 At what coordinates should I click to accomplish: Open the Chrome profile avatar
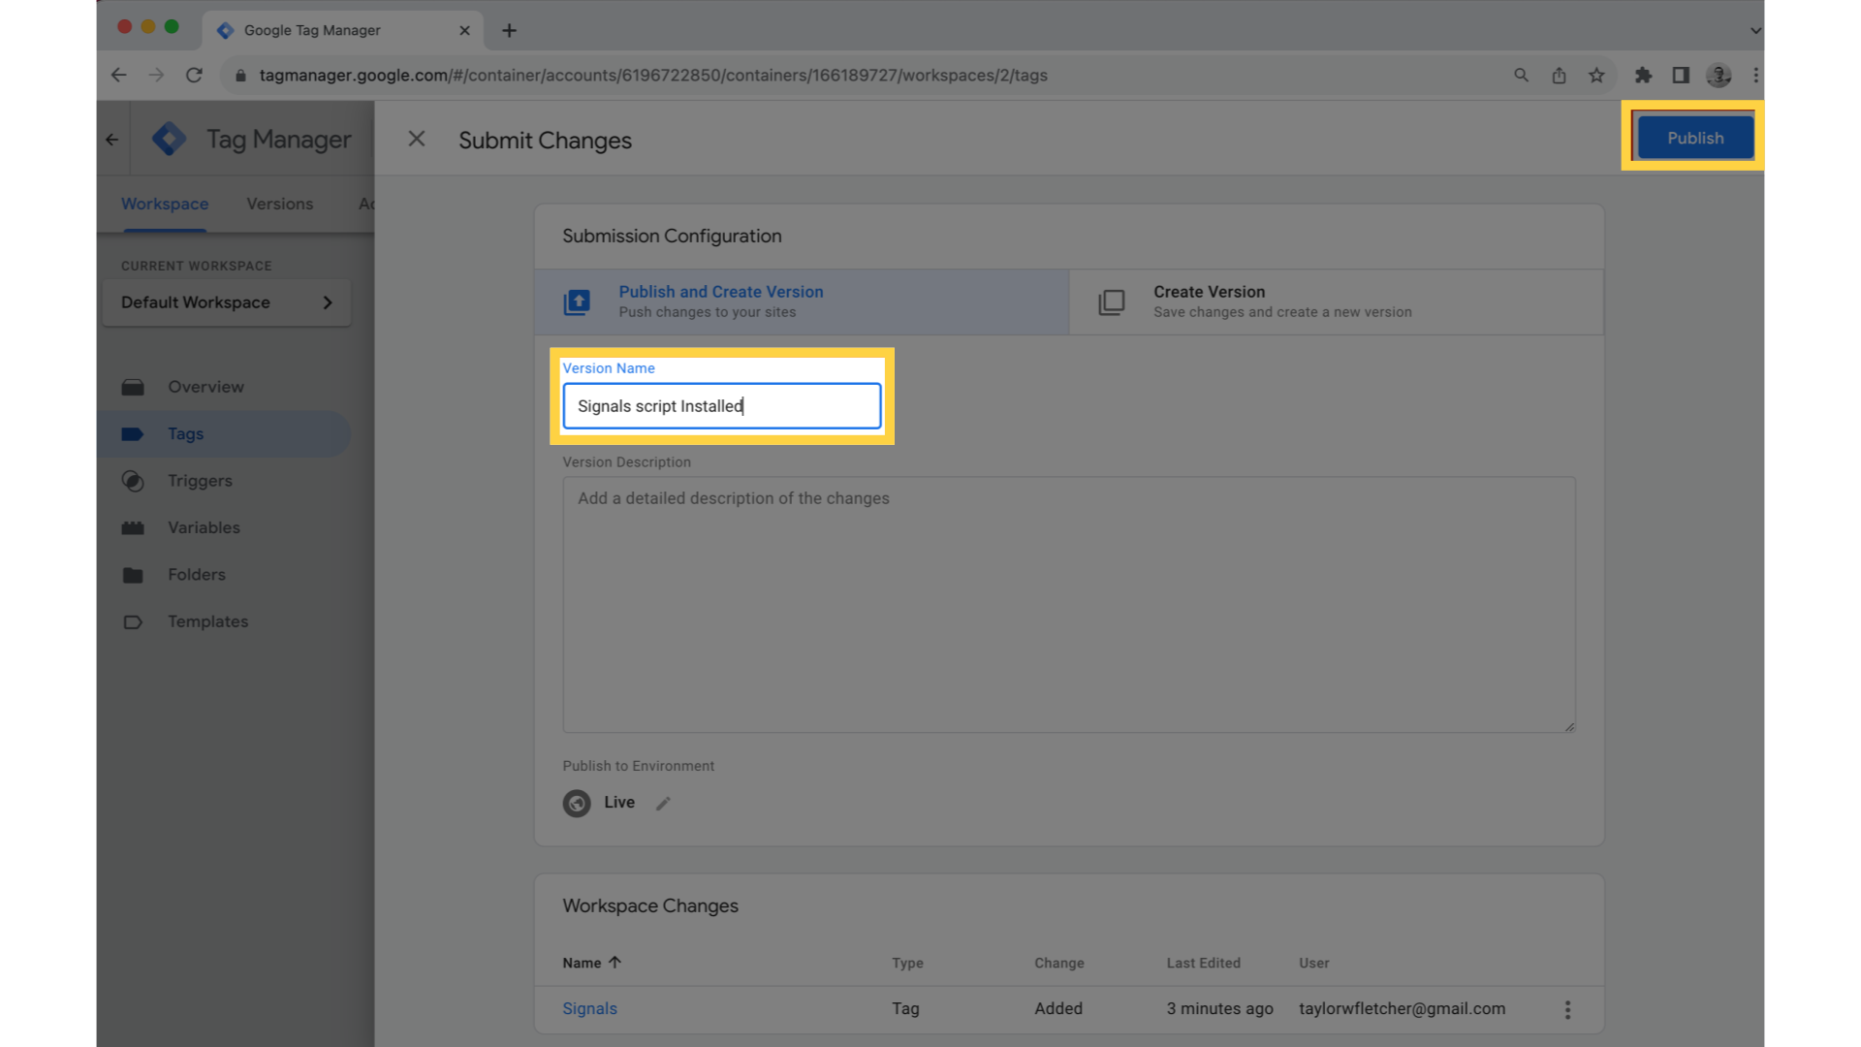point(1719,75)
